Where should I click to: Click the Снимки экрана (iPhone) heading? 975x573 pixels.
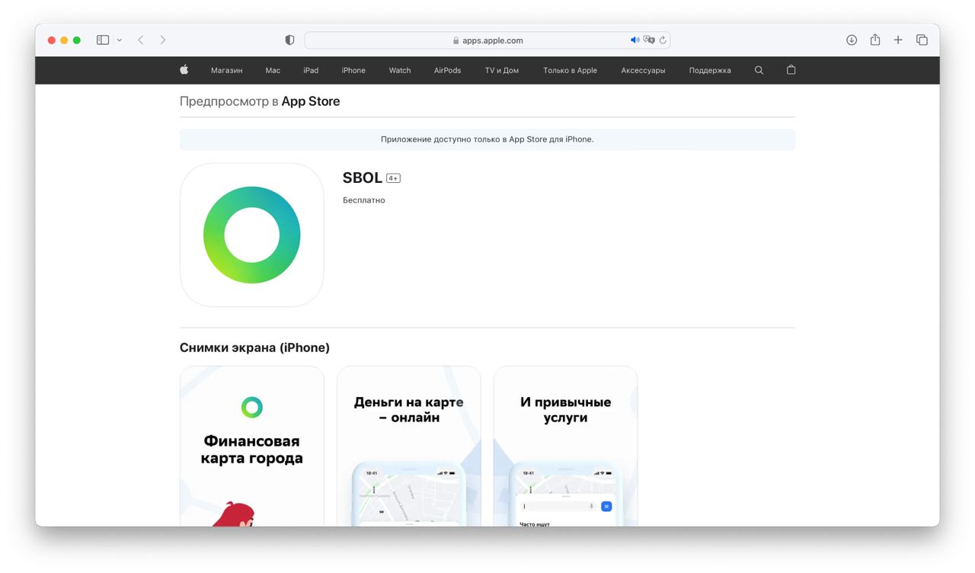(x=254, y=347)
